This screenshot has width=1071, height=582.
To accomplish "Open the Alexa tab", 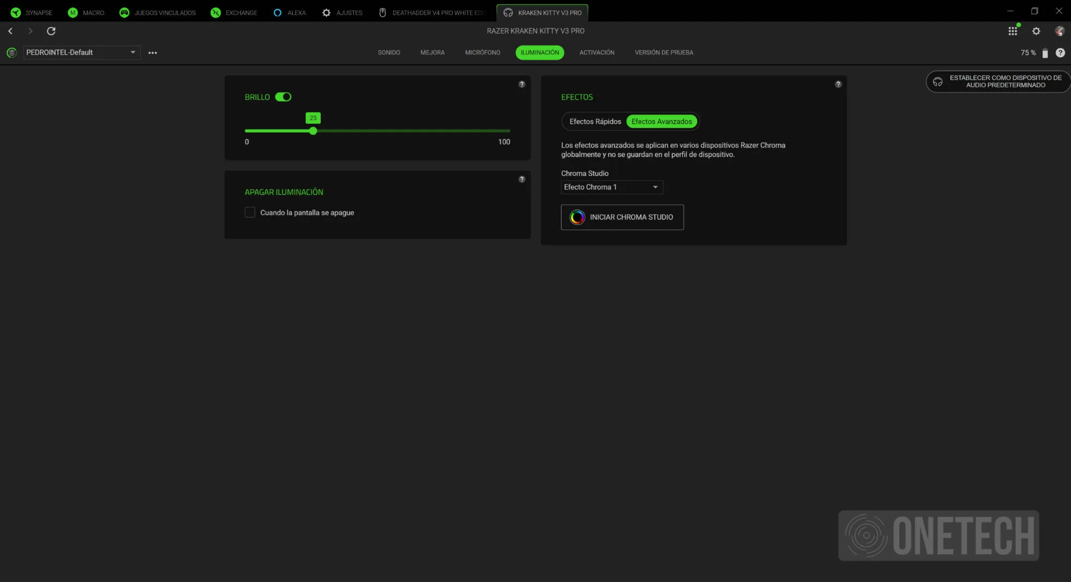I will tap(289, 12).
